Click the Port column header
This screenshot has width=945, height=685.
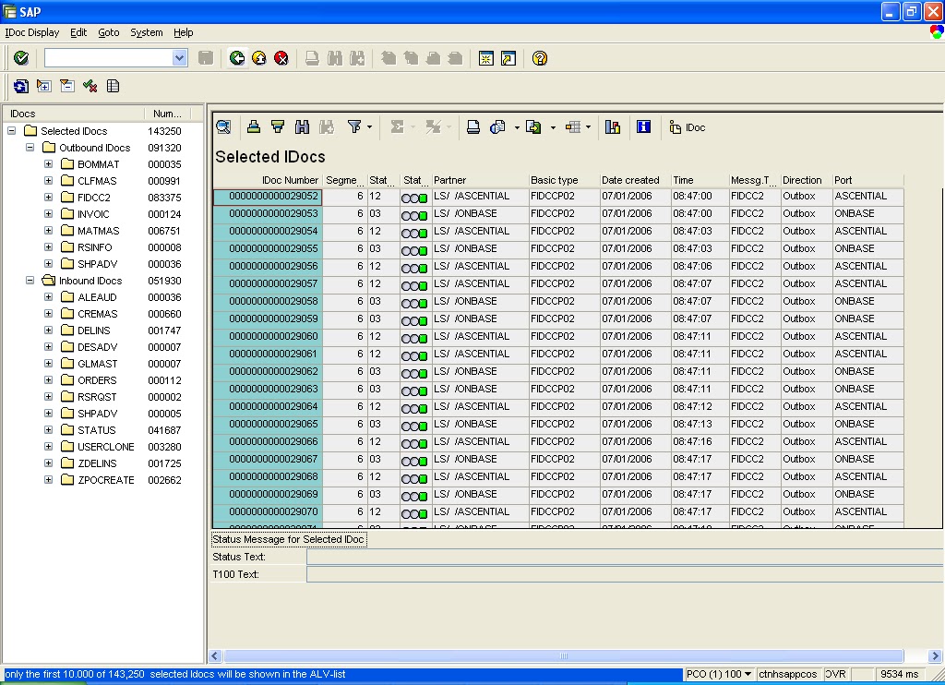click(x=867, y=180)
